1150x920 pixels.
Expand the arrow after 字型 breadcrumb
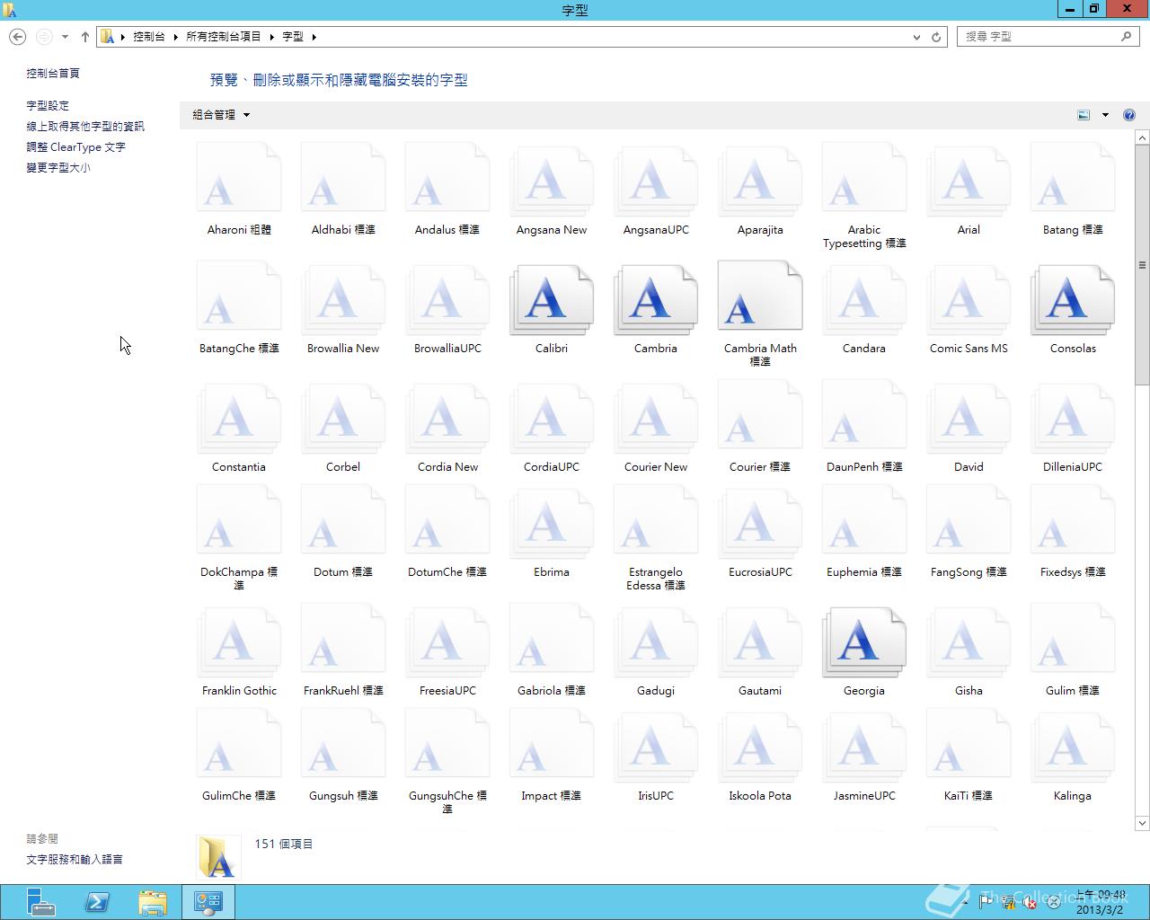tap(314, 37)
